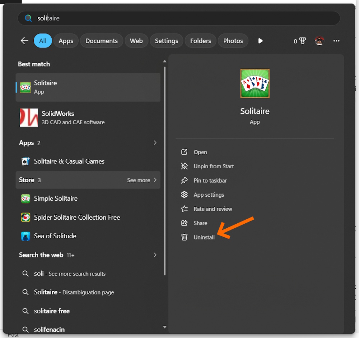Click the Rate and review star icon
The image size is (359, 338).
coord(184,209)
